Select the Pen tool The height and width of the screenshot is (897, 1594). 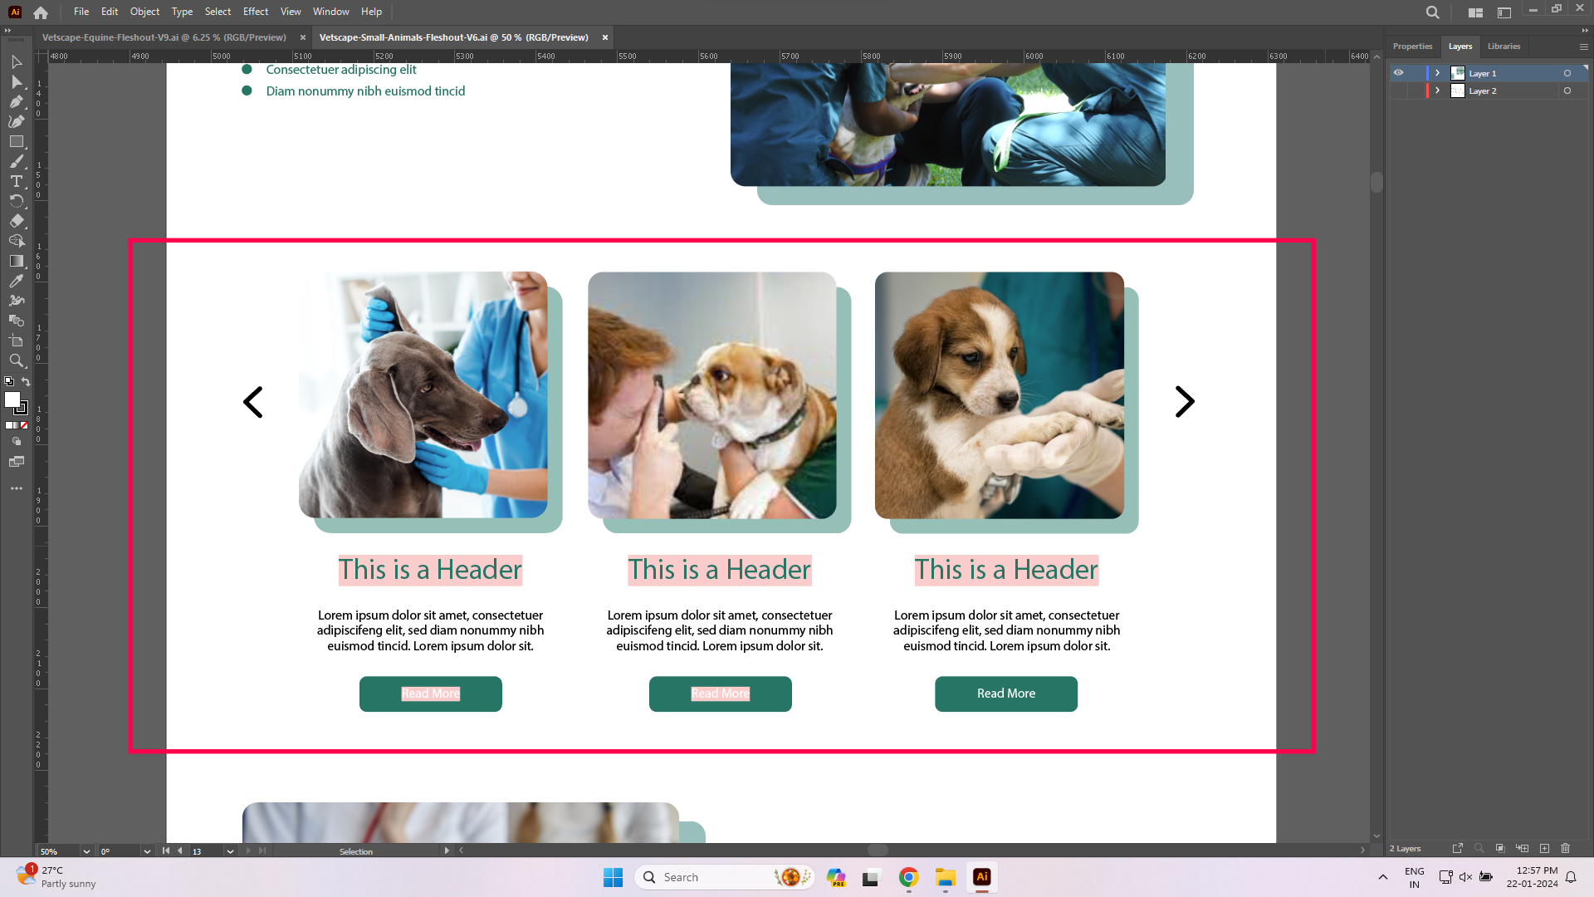point(16,102)
